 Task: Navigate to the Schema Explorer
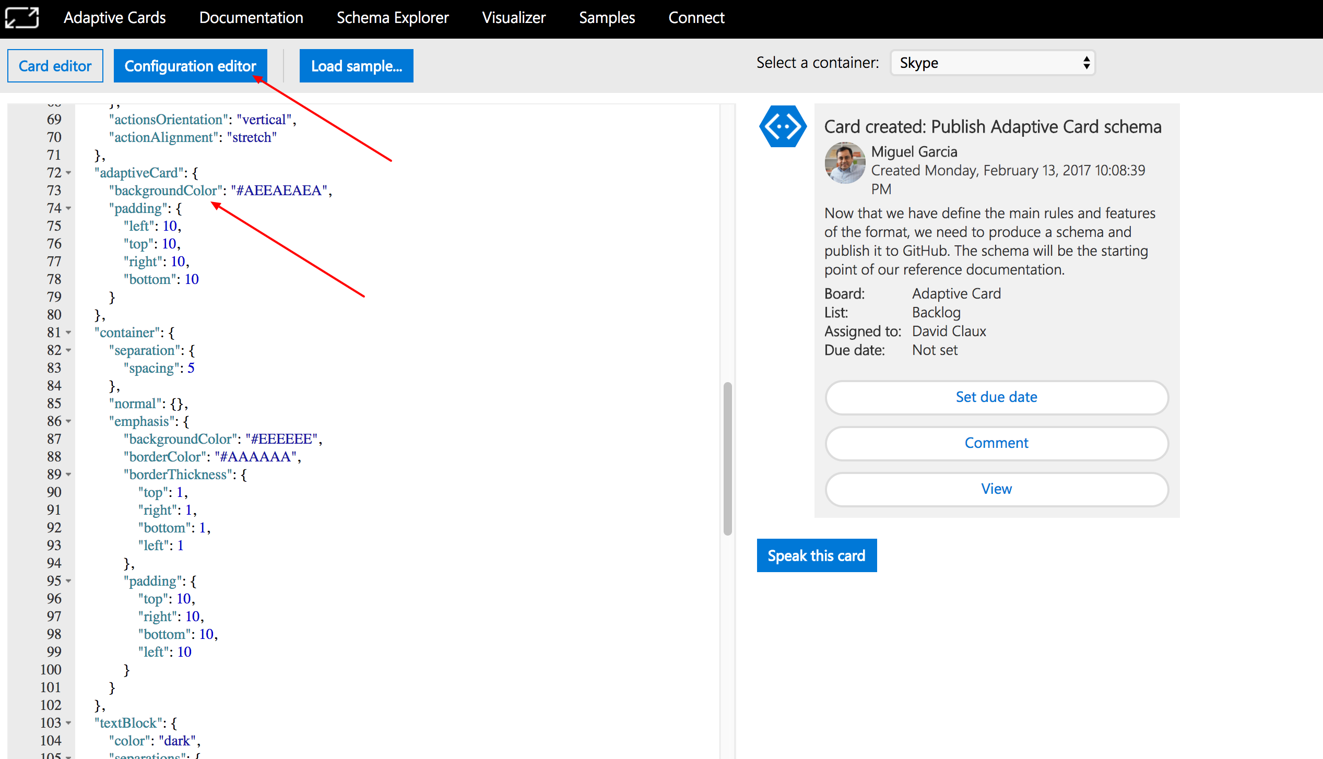pos(393,17)
